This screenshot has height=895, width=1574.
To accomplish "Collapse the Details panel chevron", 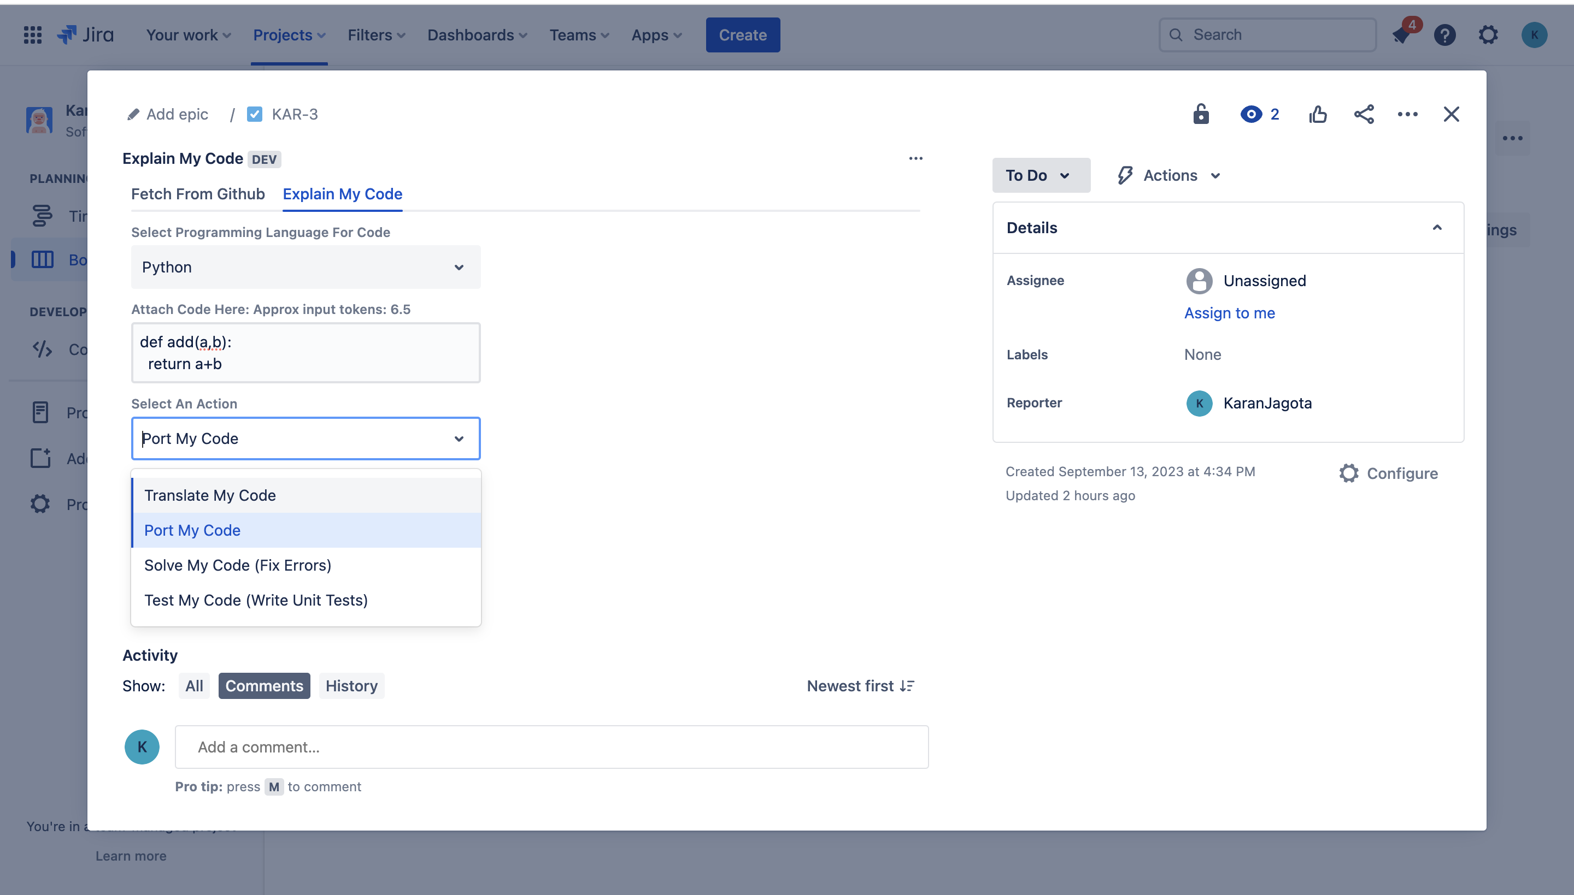I will [x=1437, y=228].
